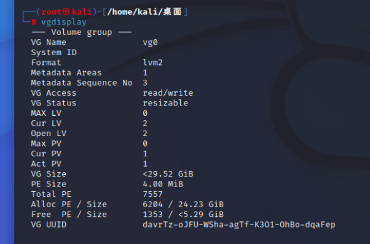Click the PE Size value 4.00 MiB
This screenshot has width=370, height=244.
(163, 184)
